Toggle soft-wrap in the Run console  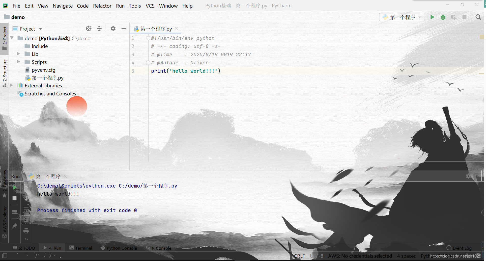[26, 209]
